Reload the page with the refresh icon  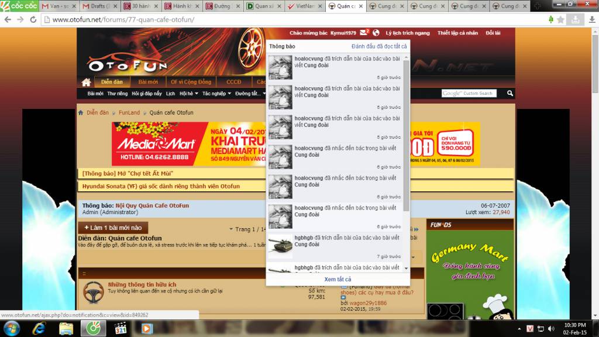33,19
